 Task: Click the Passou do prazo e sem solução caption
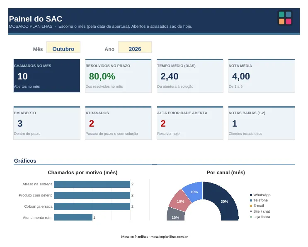pyautogui.click(x=112, y=134)
